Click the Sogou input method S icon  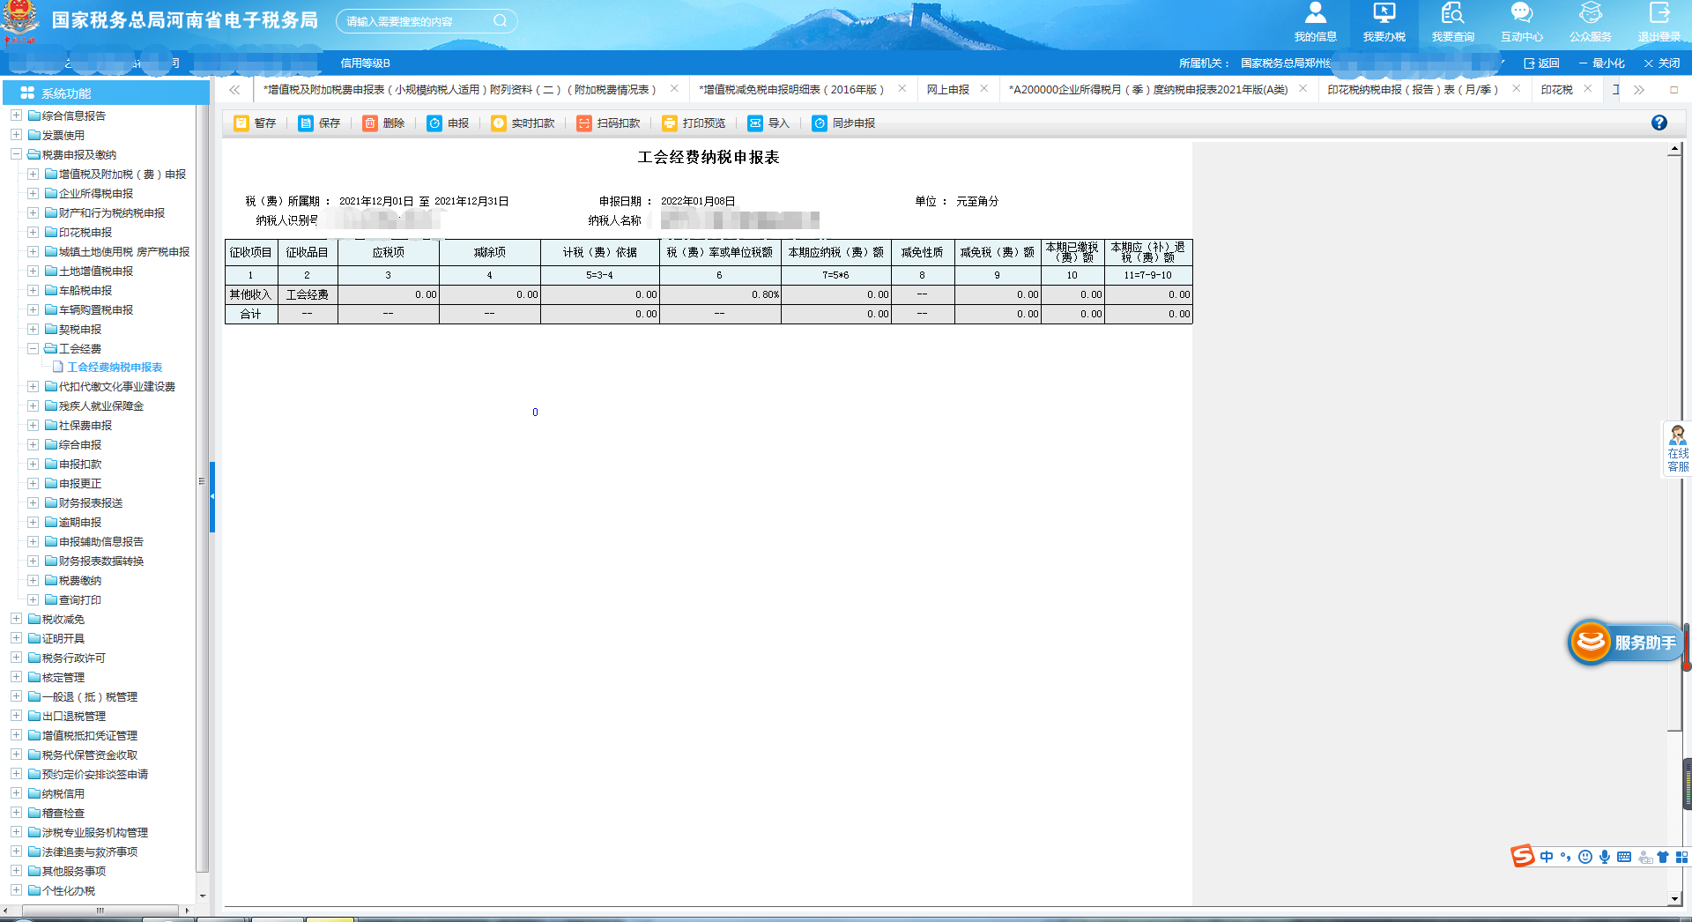point(1523,856)
